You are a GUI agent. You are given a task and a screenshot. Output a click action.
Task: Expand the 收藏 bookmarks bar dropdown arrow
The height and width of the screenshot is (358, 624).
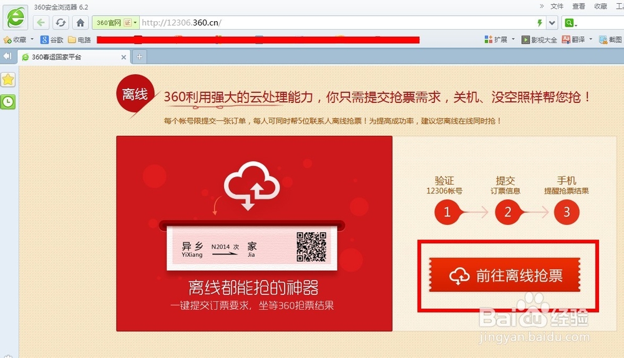coord(32,39)
